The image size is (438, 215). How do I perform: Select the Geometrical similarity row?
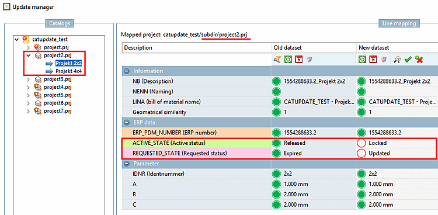tap(197, 112)
